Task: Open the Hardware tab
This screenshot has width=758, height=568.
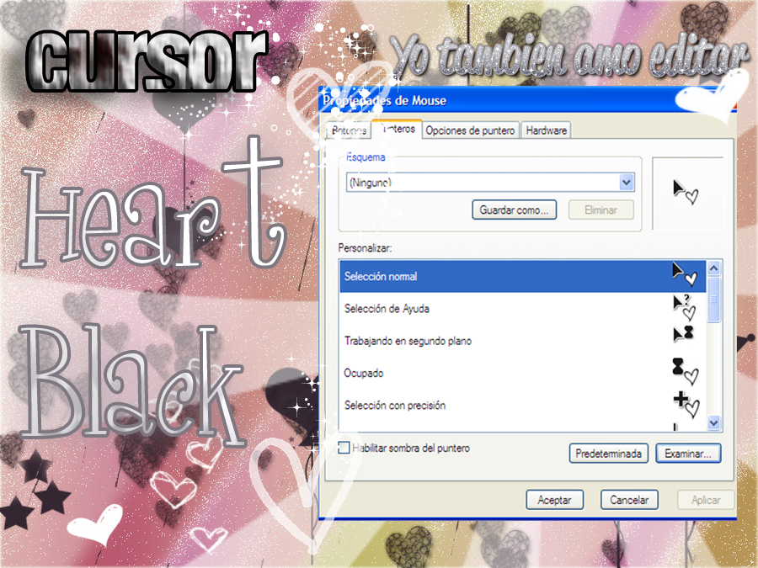Action: pyautogui.click(x=547, y=130)
